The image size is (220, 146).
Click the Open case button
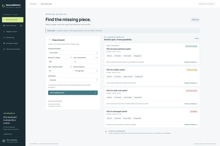point(195,20)
